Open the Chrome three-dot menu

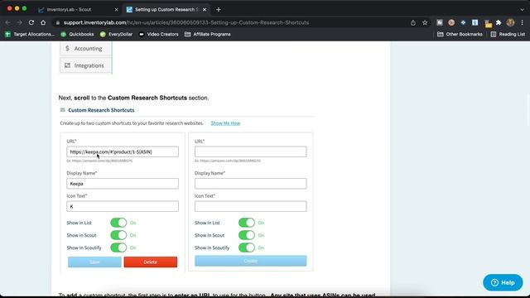point(523,22)
